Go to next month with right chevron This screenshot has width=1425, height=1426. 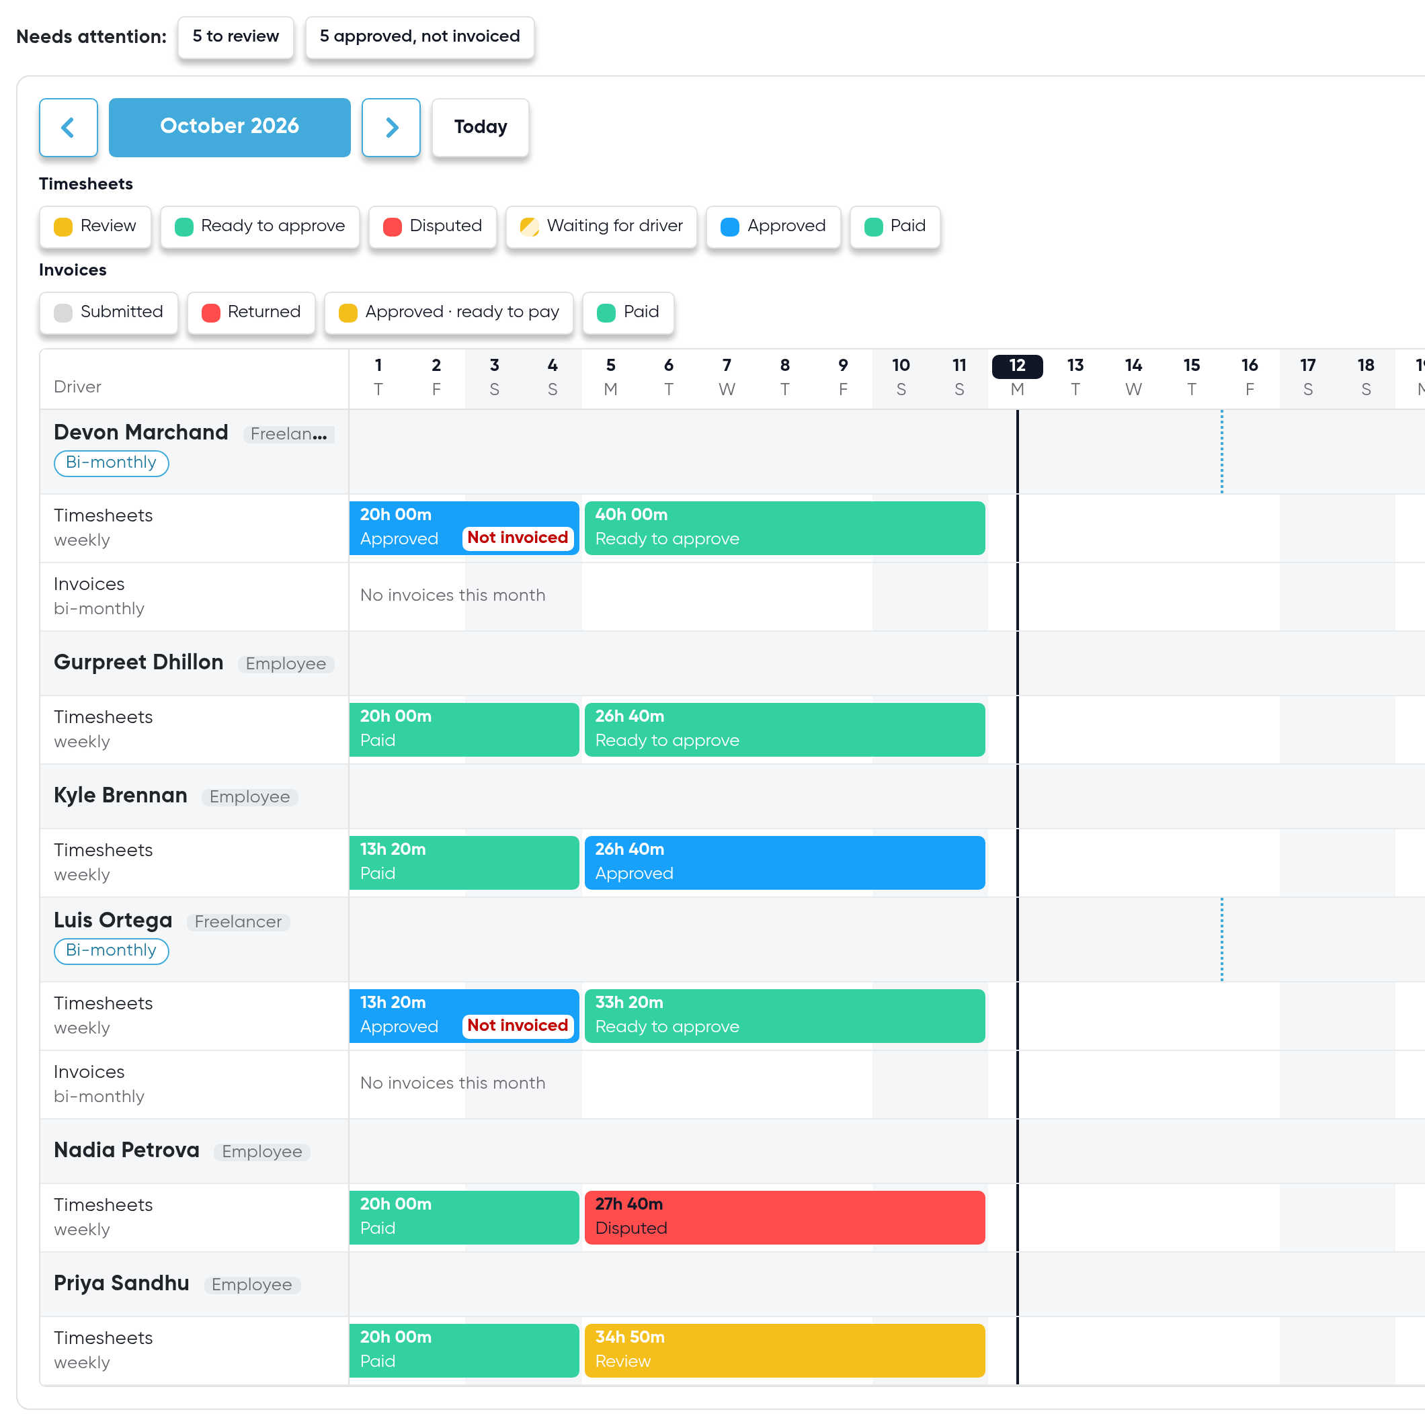coord(391,127)
